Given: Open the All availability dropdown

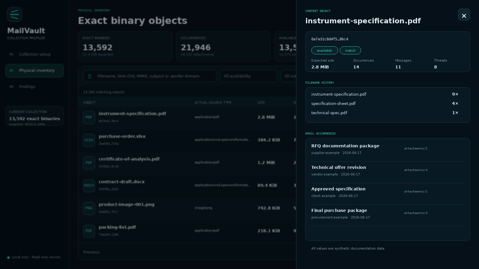Looking at the screenshot, I should [248, 76].
